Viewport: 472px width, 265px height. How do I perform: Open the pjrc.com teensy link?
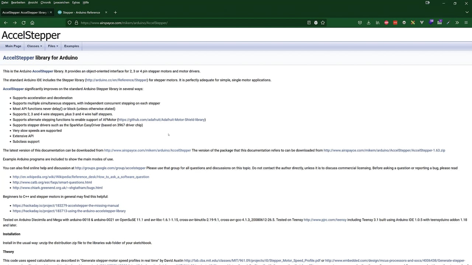325,220
